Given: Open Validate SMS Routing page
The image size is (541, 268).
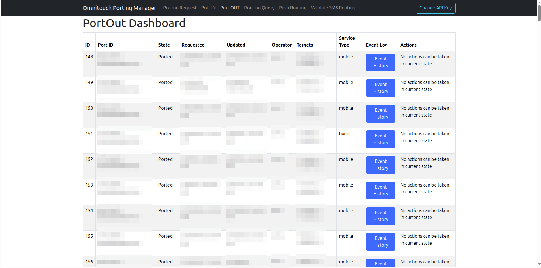Looking at the screenshot, I should tap(333, 8).
